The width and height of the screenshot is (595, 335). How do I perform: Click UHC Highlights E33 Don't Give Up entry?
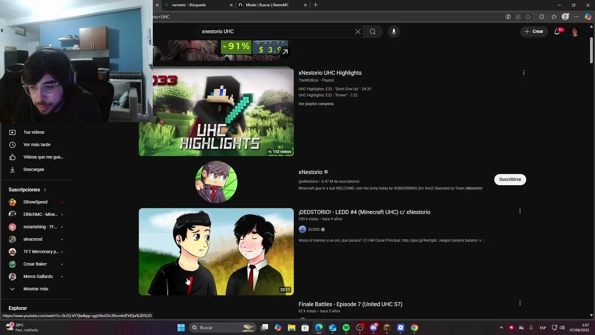[x=335, y=89]
